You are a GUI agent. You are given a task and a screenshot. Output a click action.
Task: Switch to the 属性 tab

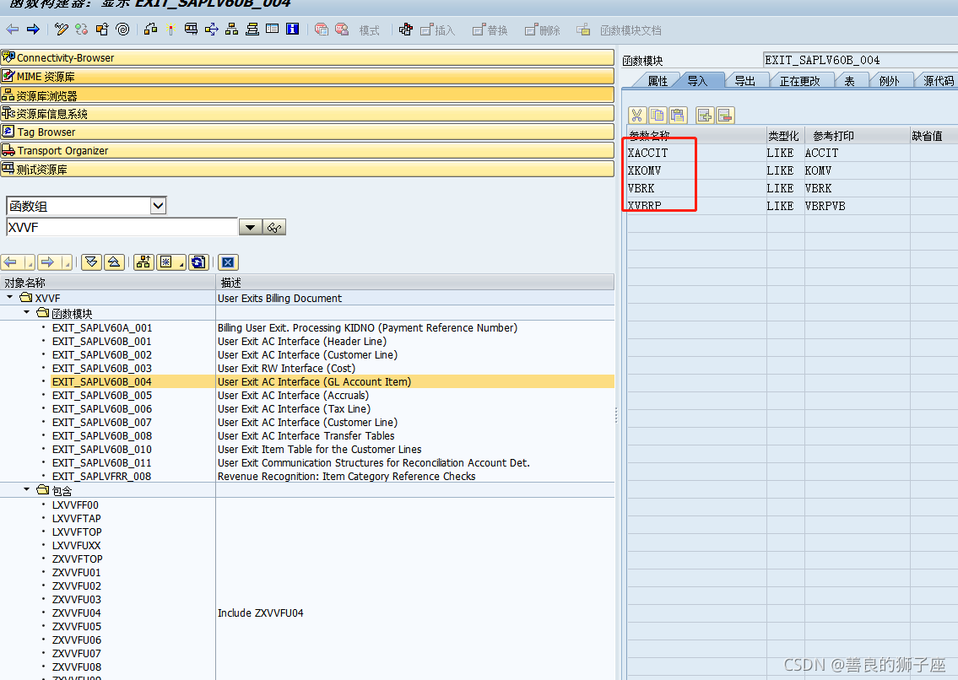658,81
